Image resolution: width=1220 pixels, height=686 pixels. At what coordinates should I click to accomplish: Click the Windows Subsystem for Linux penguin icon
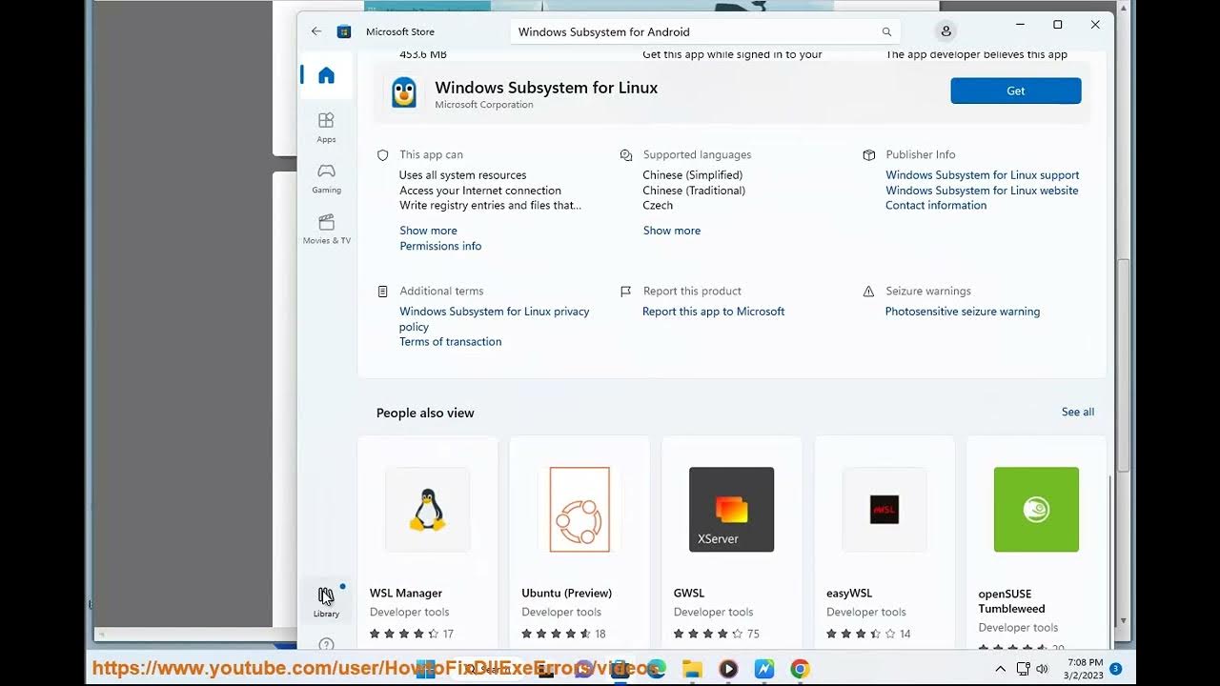(404, 92)
